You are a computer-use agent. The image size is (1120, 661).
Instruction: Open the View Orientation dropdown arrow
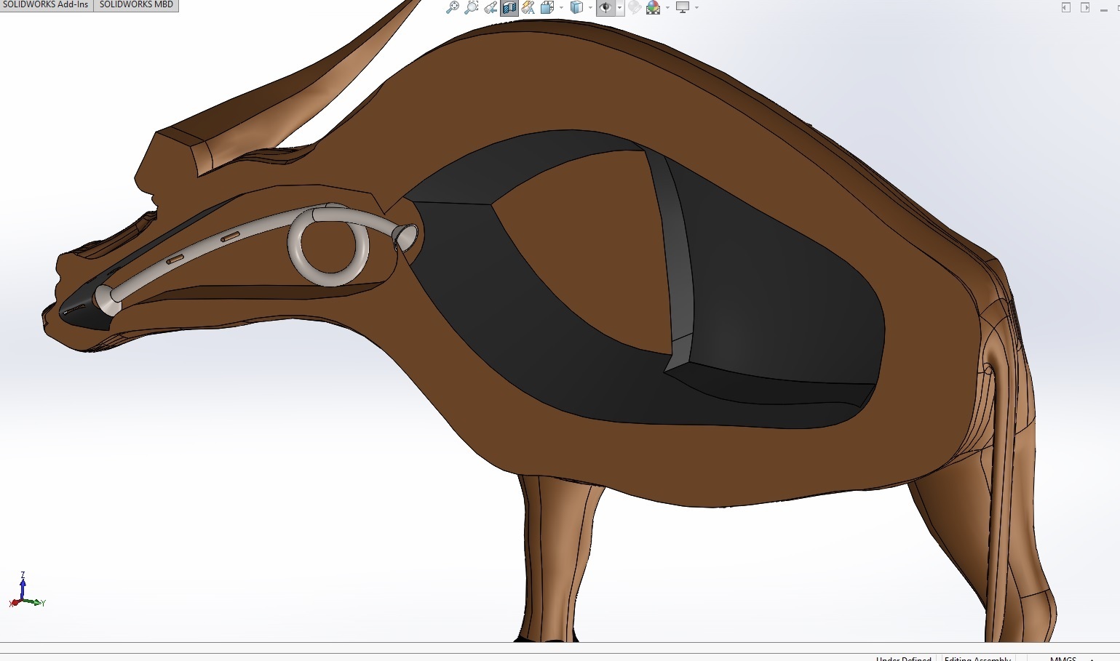(x=561, y=7)
